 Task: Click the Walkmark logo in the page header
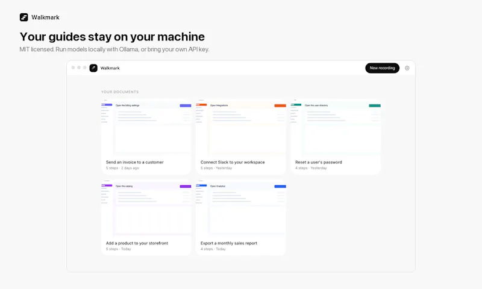click(x=23, y=17)
